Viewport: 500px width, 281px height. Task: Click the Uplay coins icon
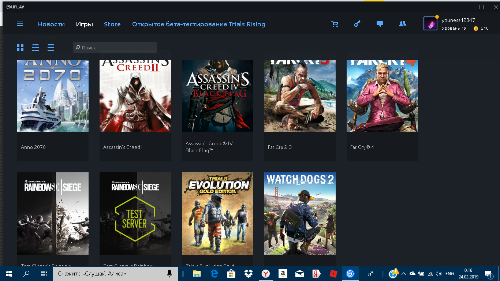coord(476,28)
